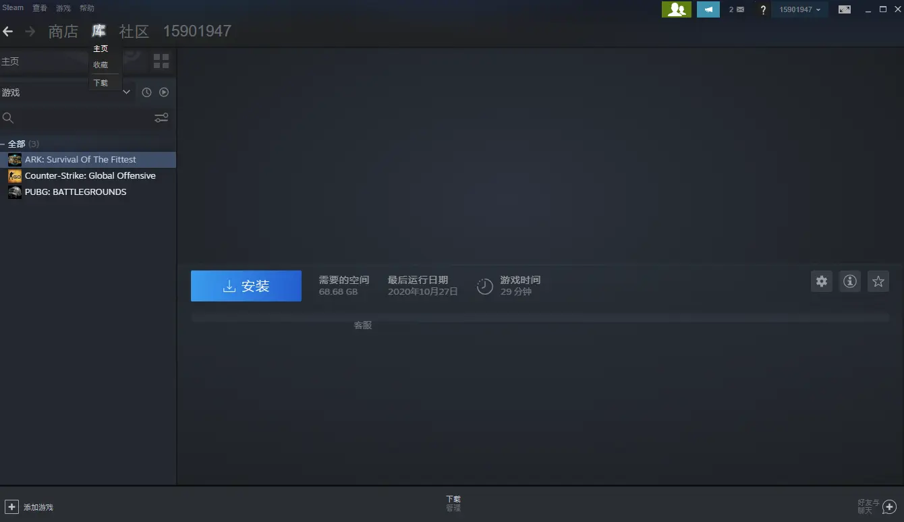
Task: Open ARK game settings gear
Action: pyautogui.click(x=822, y=281)
